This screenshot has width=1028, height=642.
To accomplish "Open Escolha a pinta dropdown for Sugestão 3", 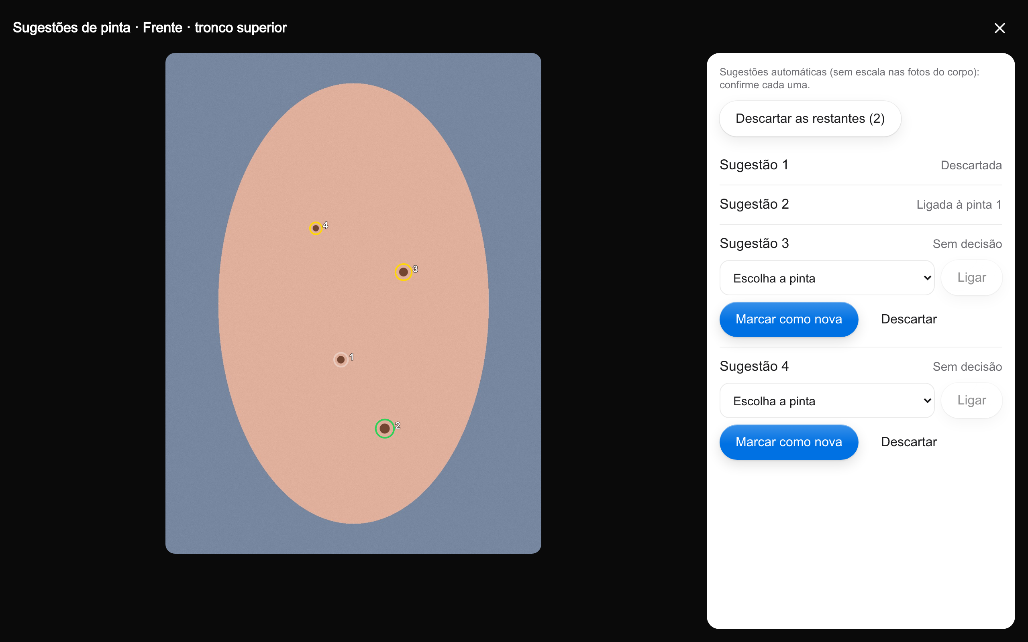I will coord(827,278).
